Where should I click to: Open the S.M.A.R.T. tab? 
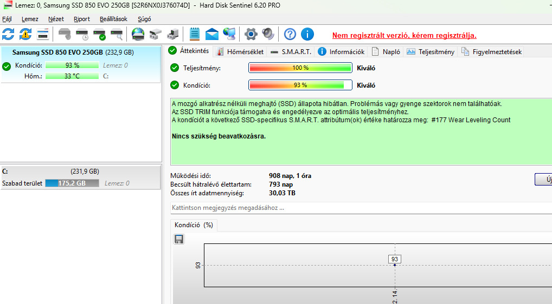click(292, 51)
